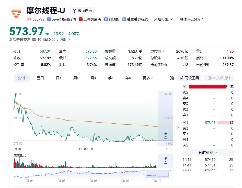Click the 盘后 region in volume chart
Screen dimensions: 242x188
(166, 161)
